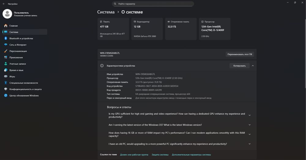
Task: Click the Система breadcrumb
Action: (x=106, y=12)
